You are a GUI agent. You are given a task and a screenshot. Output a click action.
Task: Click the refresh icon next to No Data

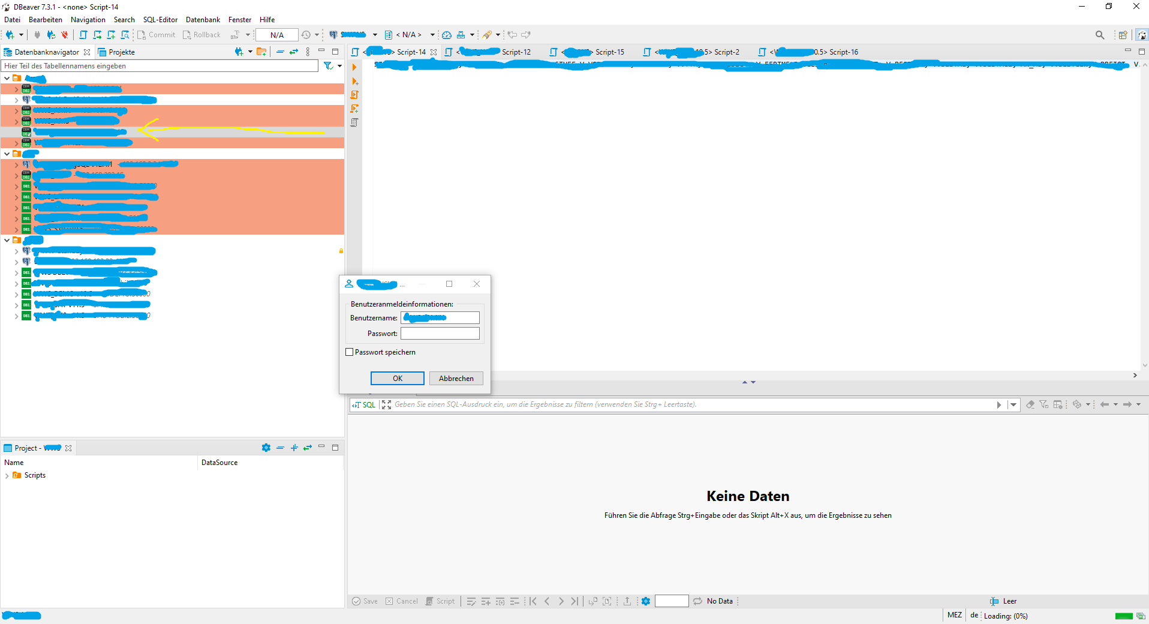697,601
